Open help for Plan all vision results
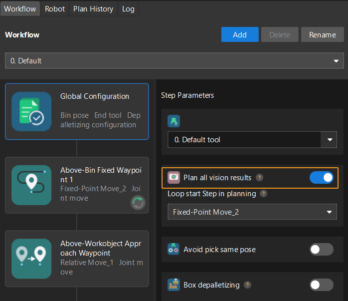Image resolution: width=348 pixels, height=301 pixels. point(260,178)
